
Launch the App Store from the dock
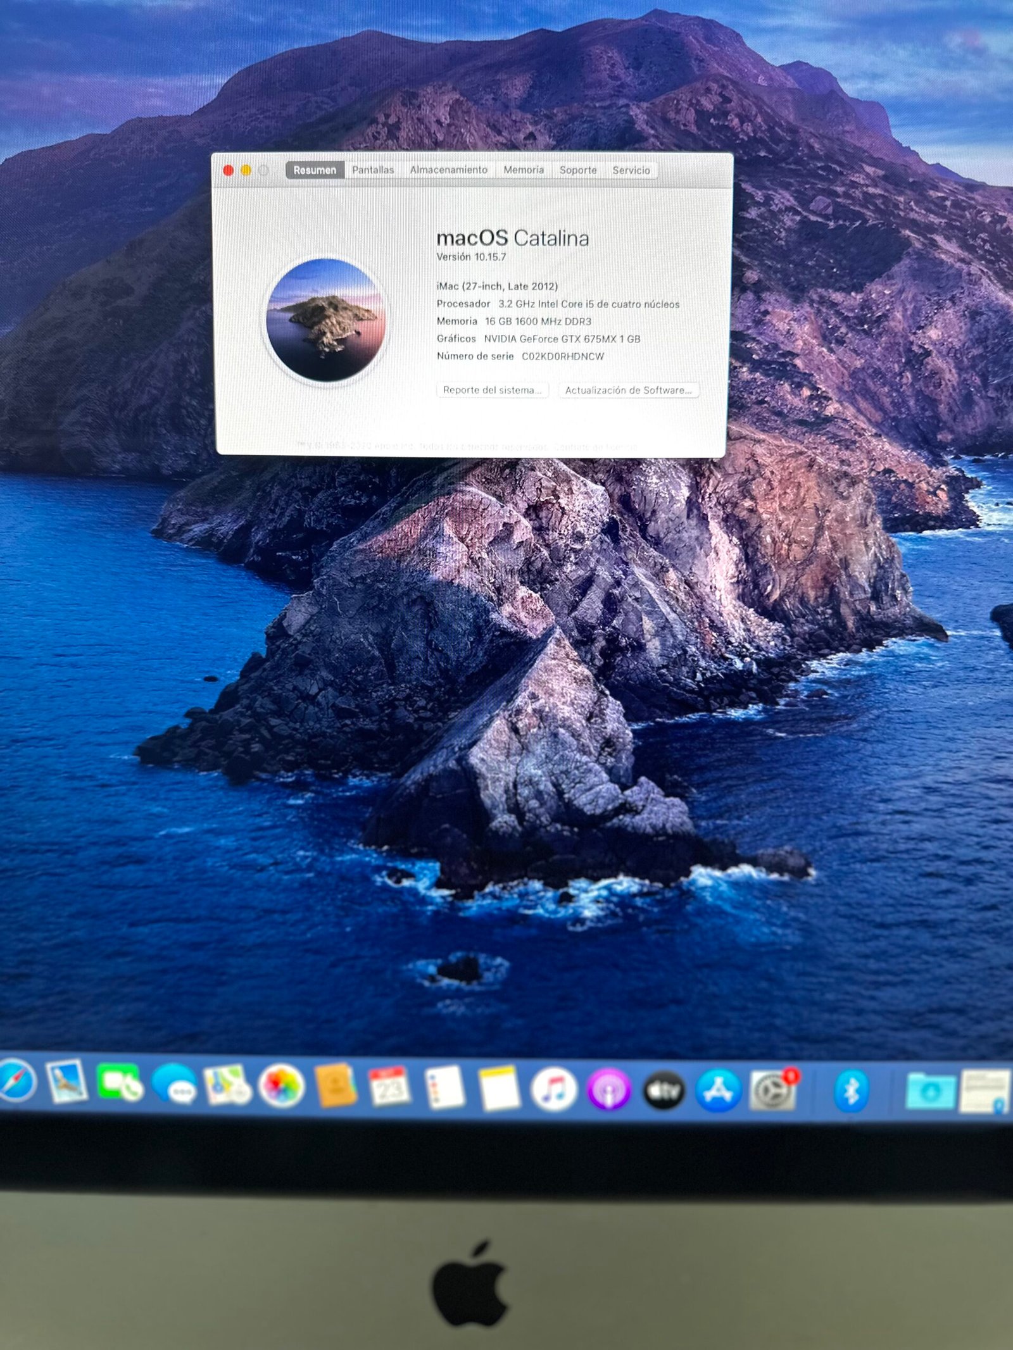[718, 1091]
